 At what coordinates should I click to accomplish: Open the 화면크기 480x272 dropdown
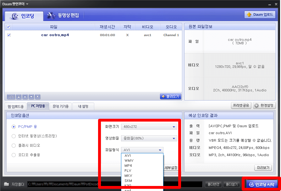[149, 127]
